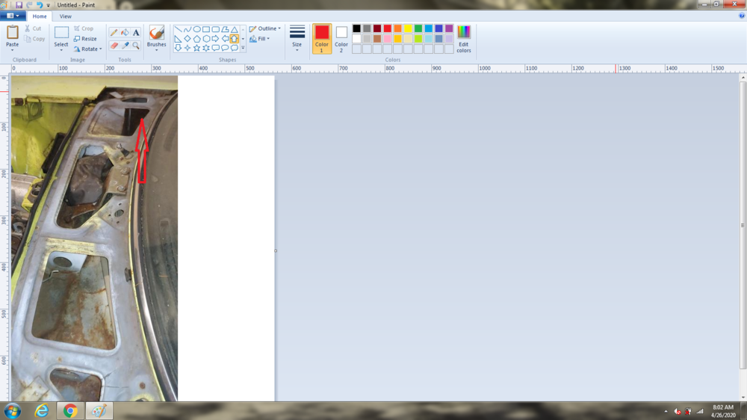The height and width of the screenshot is (420, 747).
Task: Choose the Pentagon shape
Action: (x=196, y=39)
